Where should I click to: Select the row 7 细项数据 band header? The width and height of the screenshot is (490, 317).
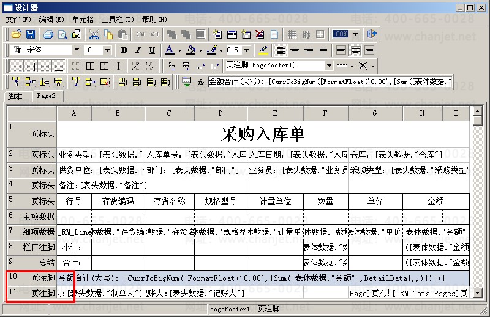click(x=32, y=232)
